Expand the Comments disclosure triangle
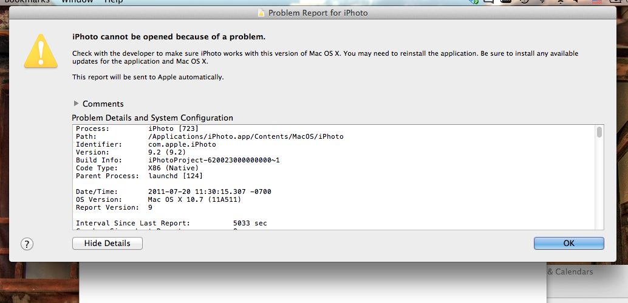 coord(76,104)
